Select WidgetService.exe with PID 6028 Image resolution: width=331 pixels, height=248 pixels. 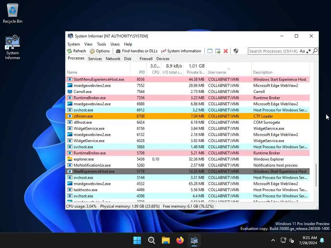pyautogui.click(x=187, y=141)
